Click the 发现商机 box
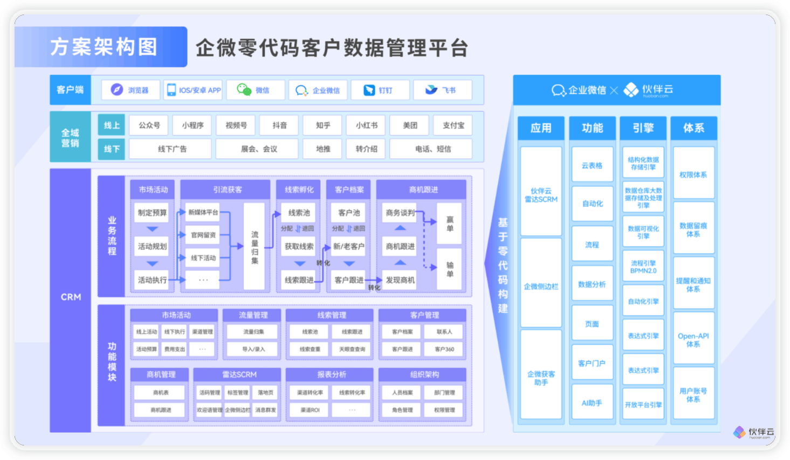The width and height of the screenshot is (790, 460). point(400,280)
